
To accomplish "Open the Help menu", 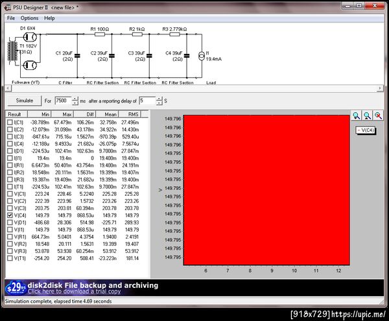I will pos(49,18).
